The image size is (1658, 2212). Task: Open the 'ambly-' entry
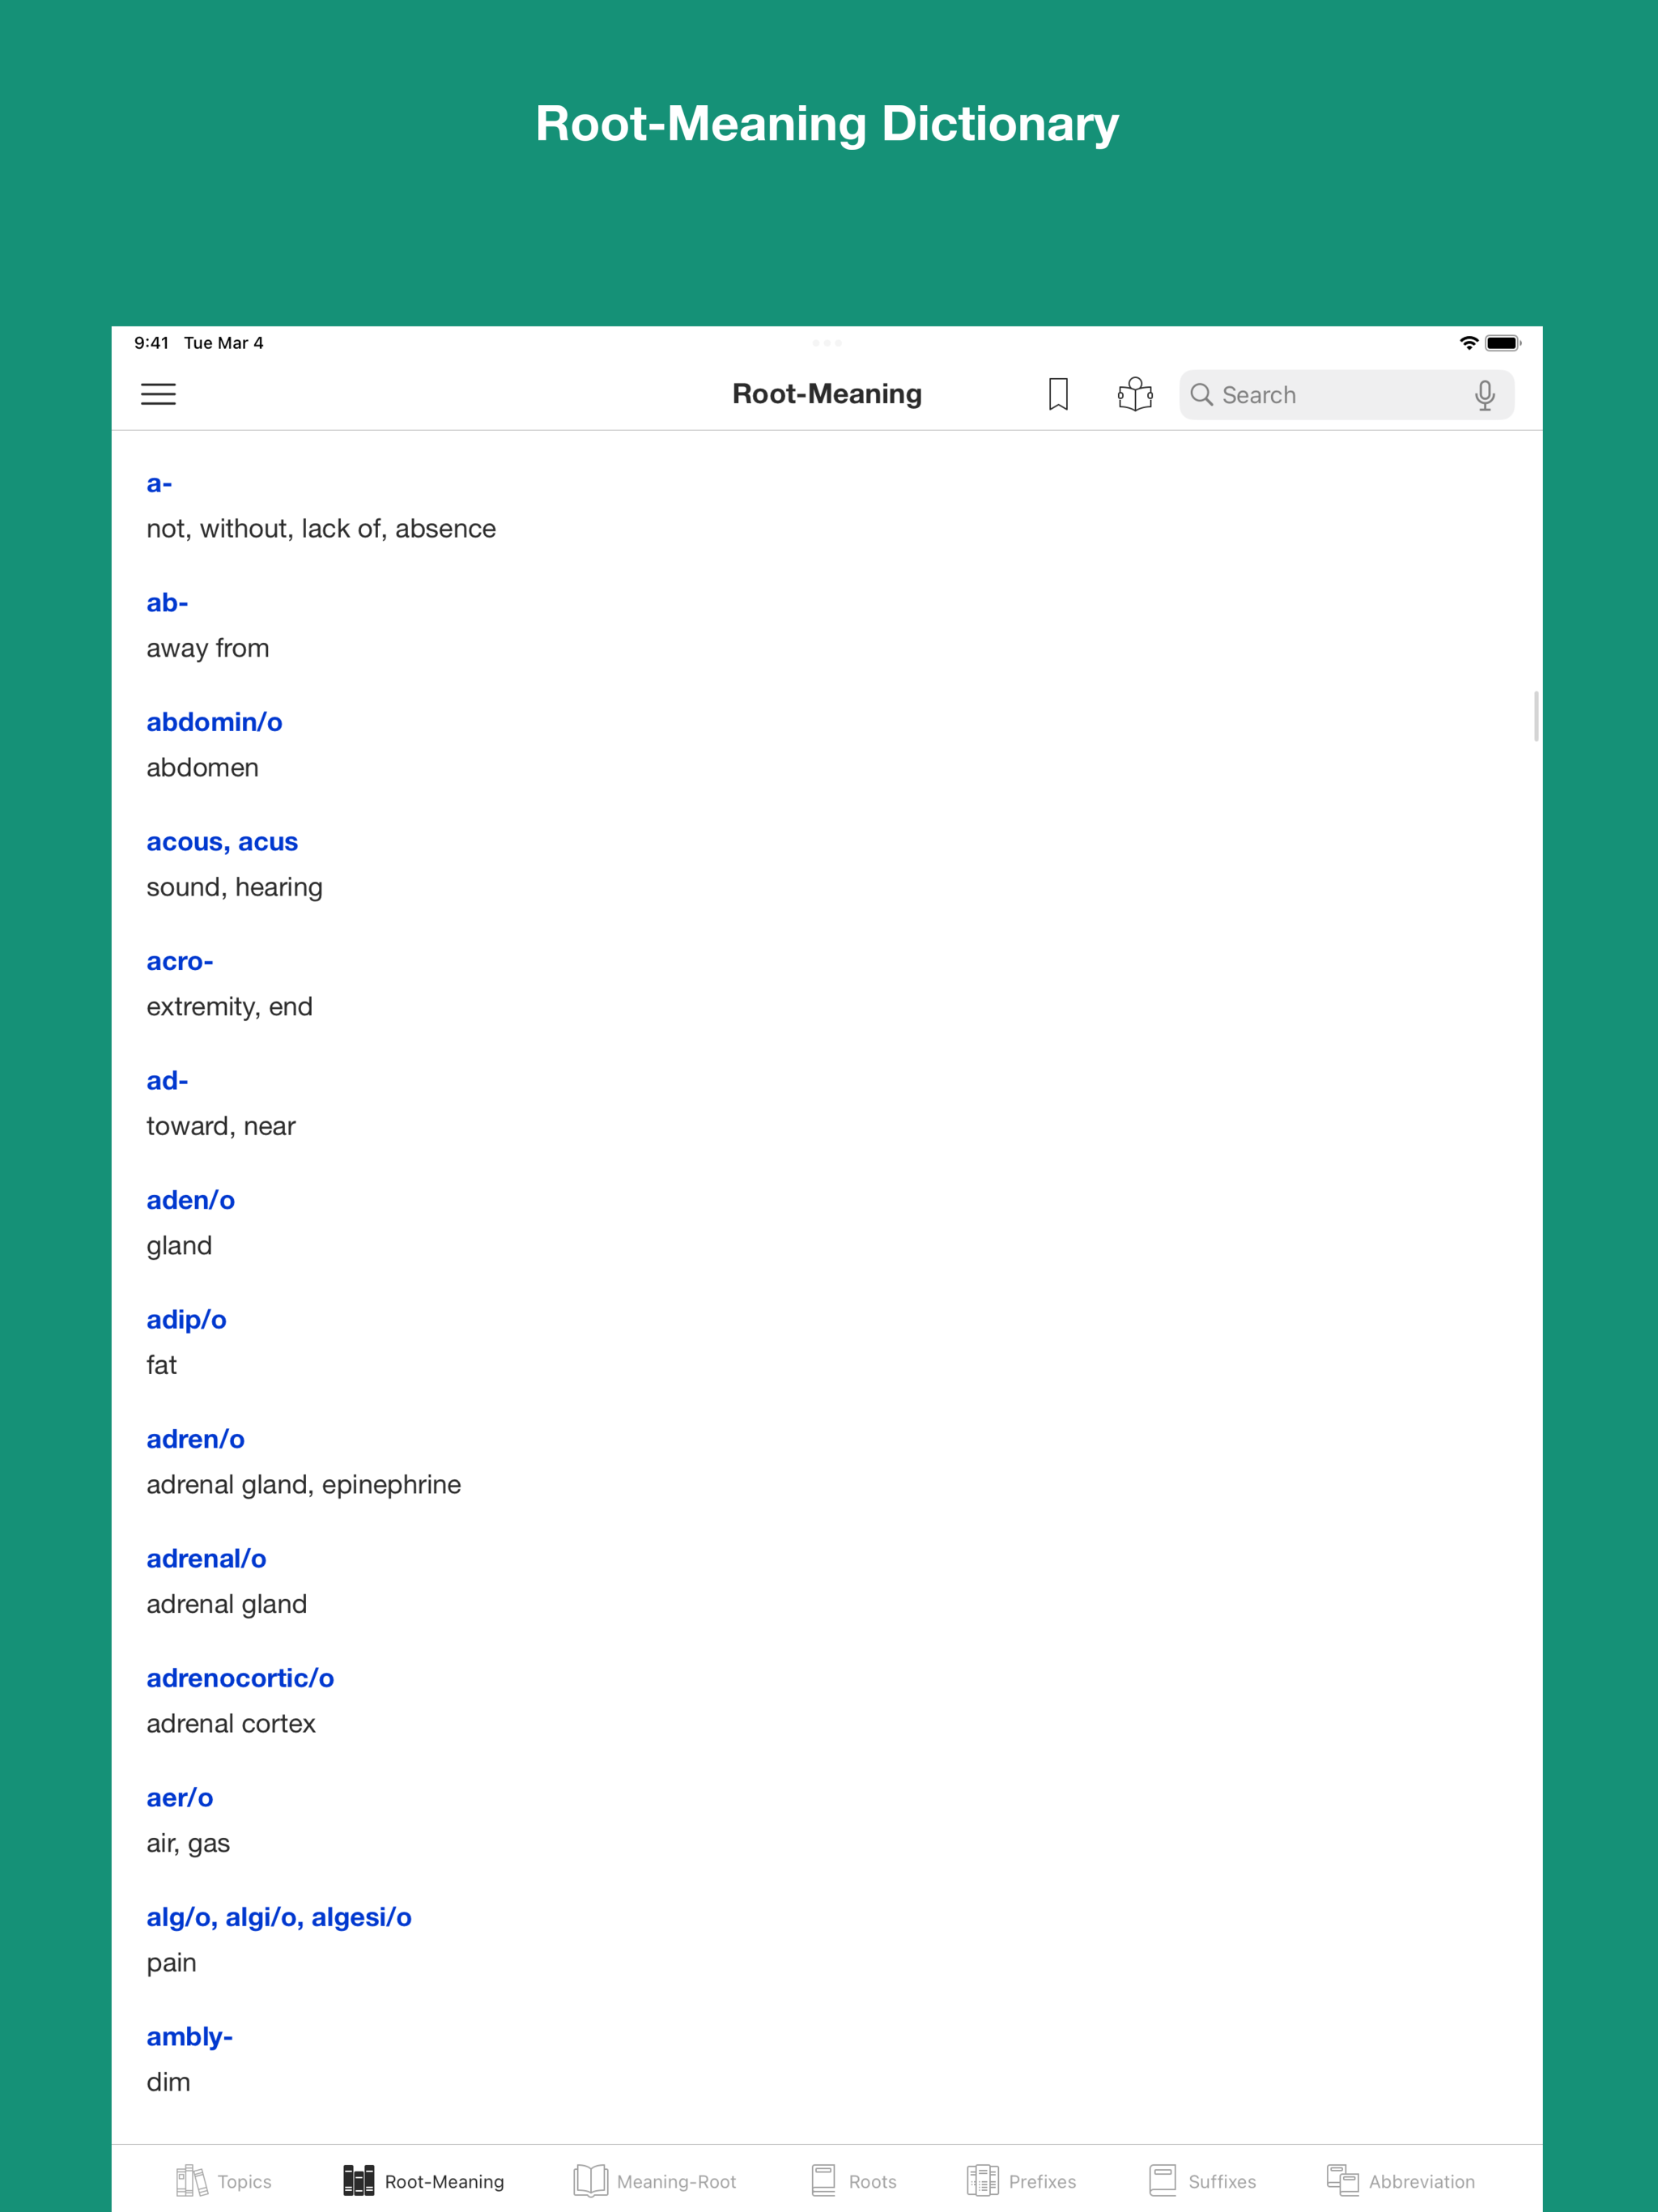click(189, 2037)
